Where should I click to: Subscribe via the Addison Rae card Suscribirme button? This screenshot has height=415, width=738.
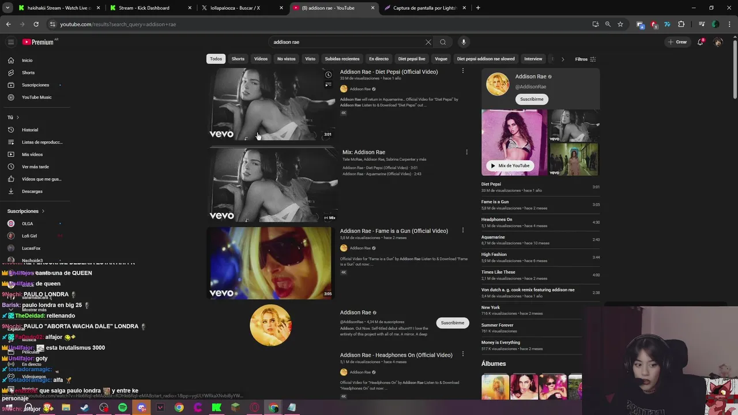532,99
